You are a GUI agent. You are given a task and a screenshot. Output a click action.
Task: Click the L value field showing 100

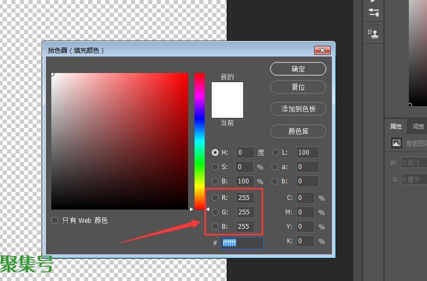click(x=307, y=152)
